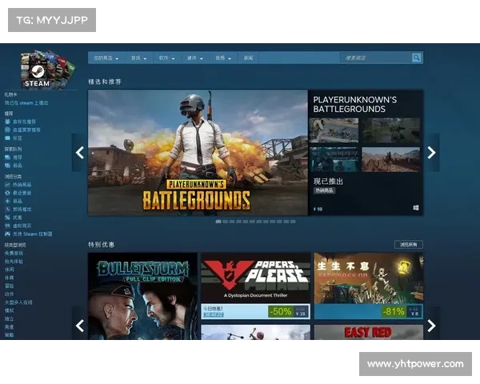The height and width of the screenshot is (384, 480).
Task: Open fourth PUBG screenshot with horse rider
Action: 390,159
